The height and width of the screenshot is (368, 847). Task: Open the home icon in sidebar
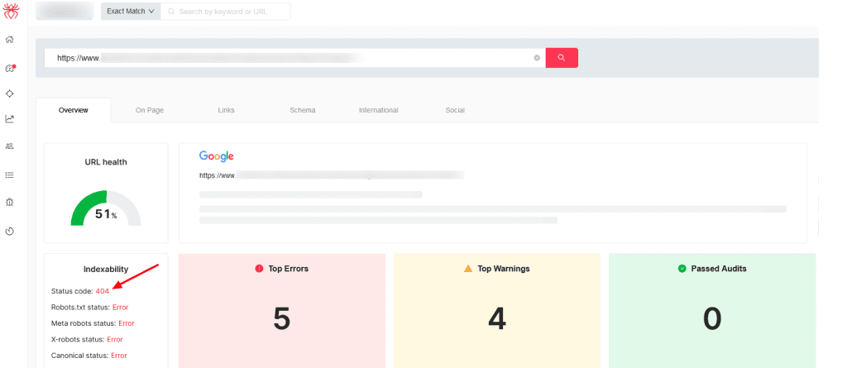click(9, 40)
